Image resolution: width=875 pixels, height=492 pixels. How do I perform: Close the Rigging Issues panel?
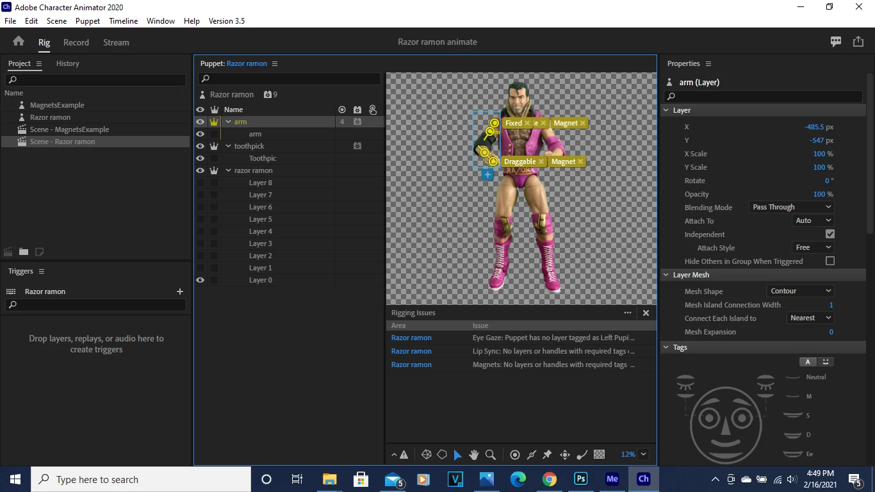(646, 313)
